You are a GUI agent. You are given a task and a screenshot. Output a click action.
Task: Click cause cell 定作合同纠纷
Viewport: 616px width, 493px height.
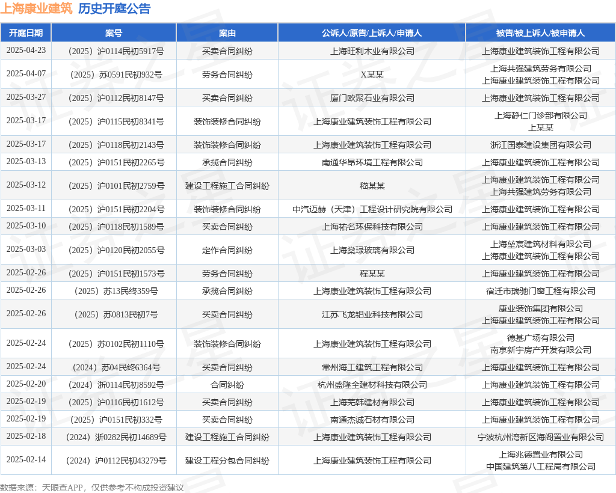(x=227, y=251)
